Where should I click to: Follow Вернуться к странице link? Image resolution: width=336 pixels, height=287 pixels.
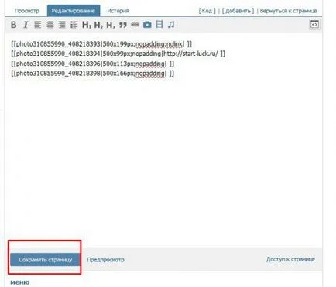coord(288,11)
